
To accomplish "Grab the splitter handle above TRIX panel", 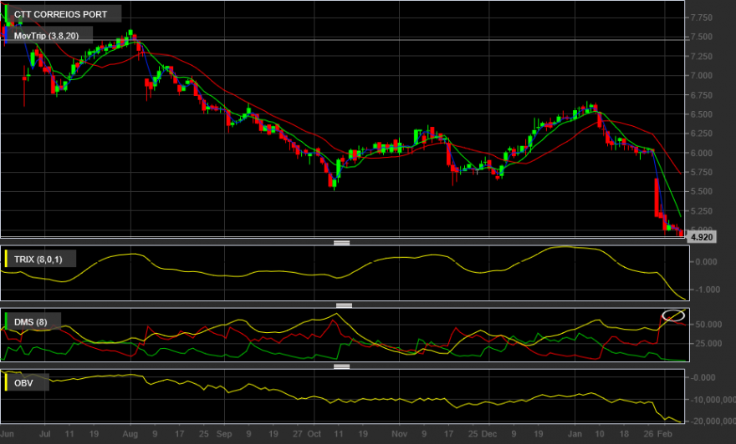I will pos(341,243).
